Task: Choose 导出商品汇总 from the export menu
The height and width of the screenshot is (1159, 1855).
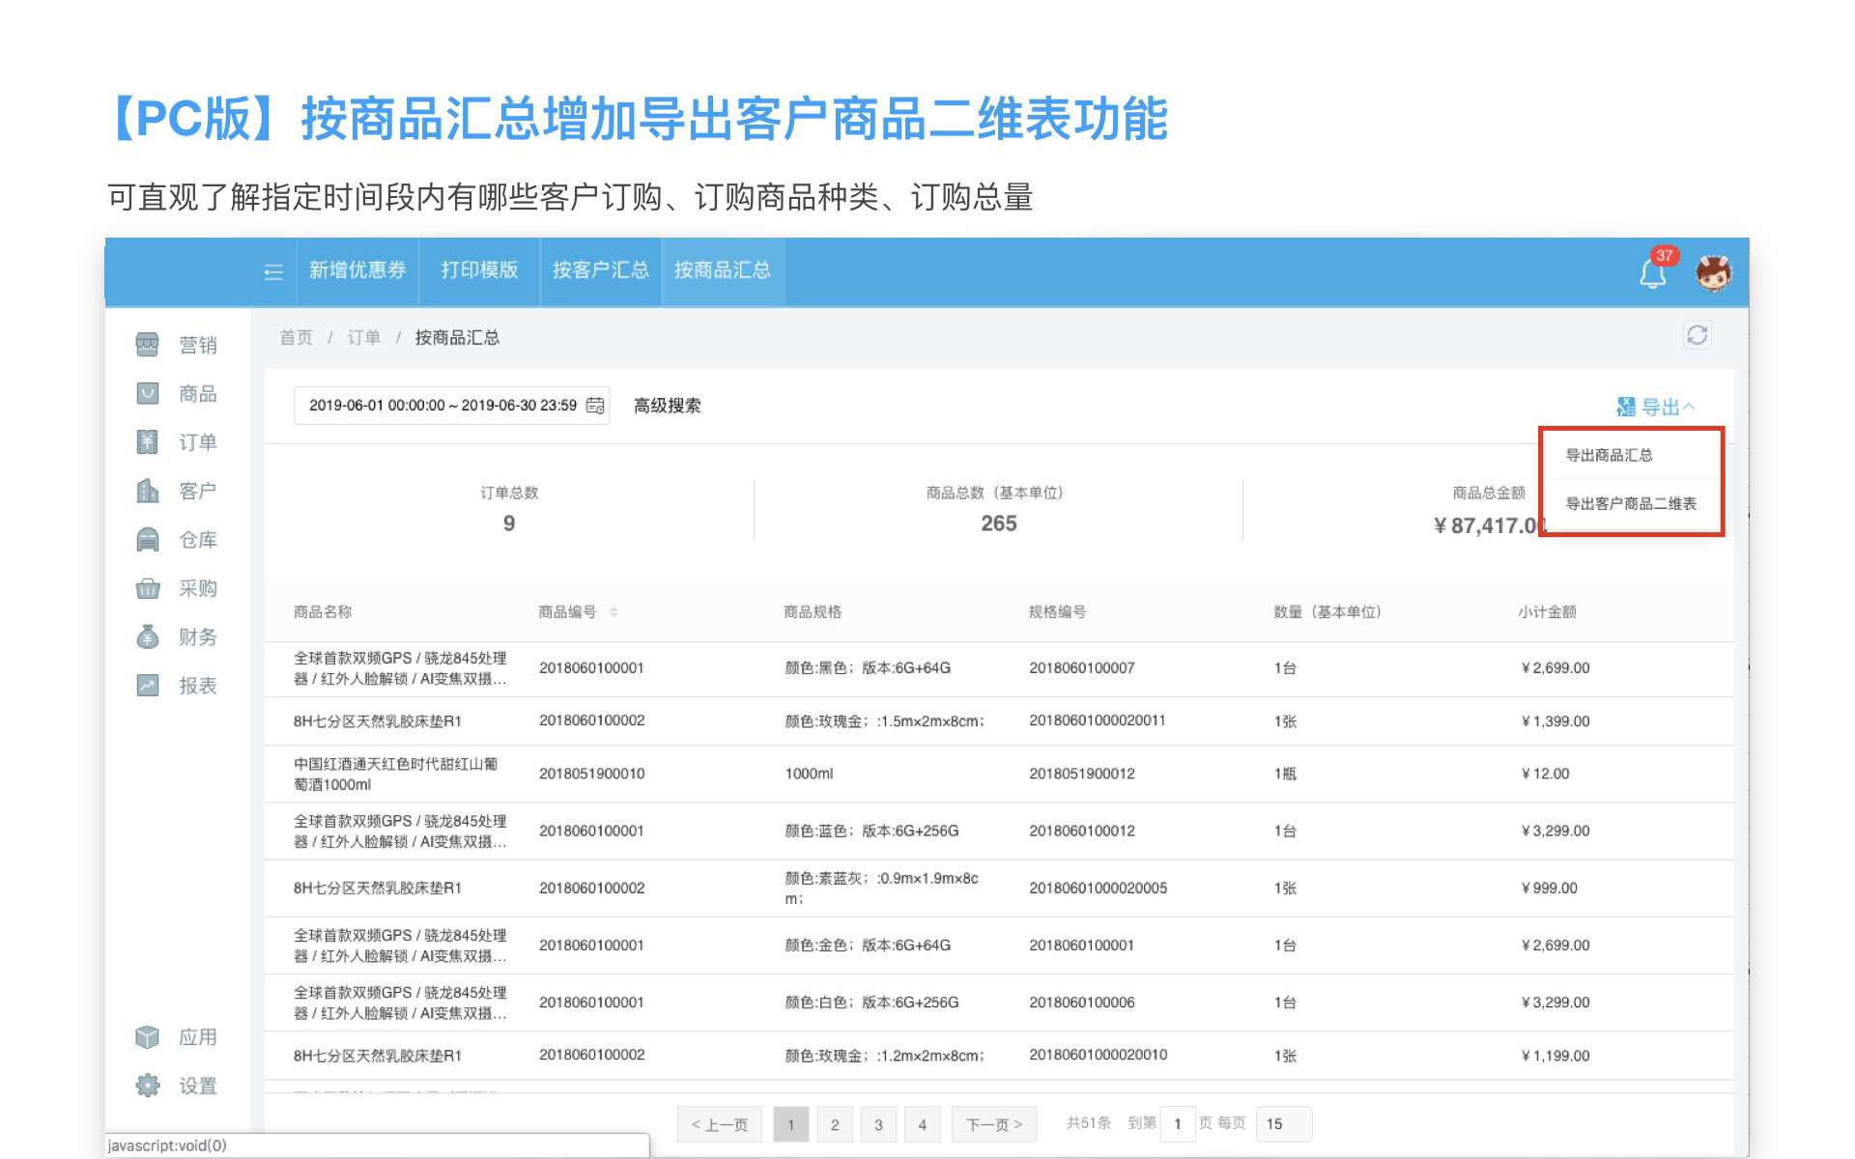Action: (x=1609, y=455)
